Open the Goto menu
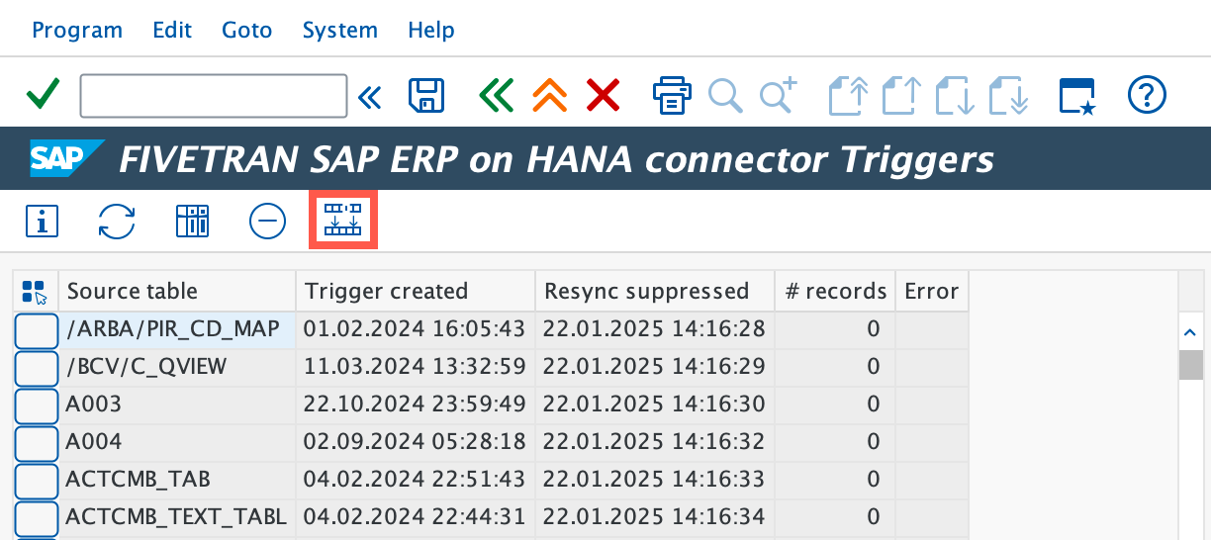This screenshot has height=540, width=1211. 247,31
